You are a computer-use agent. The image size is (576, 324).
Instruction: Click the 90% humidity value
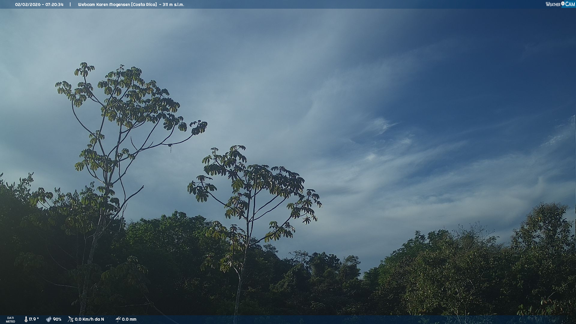click(57, 319)
